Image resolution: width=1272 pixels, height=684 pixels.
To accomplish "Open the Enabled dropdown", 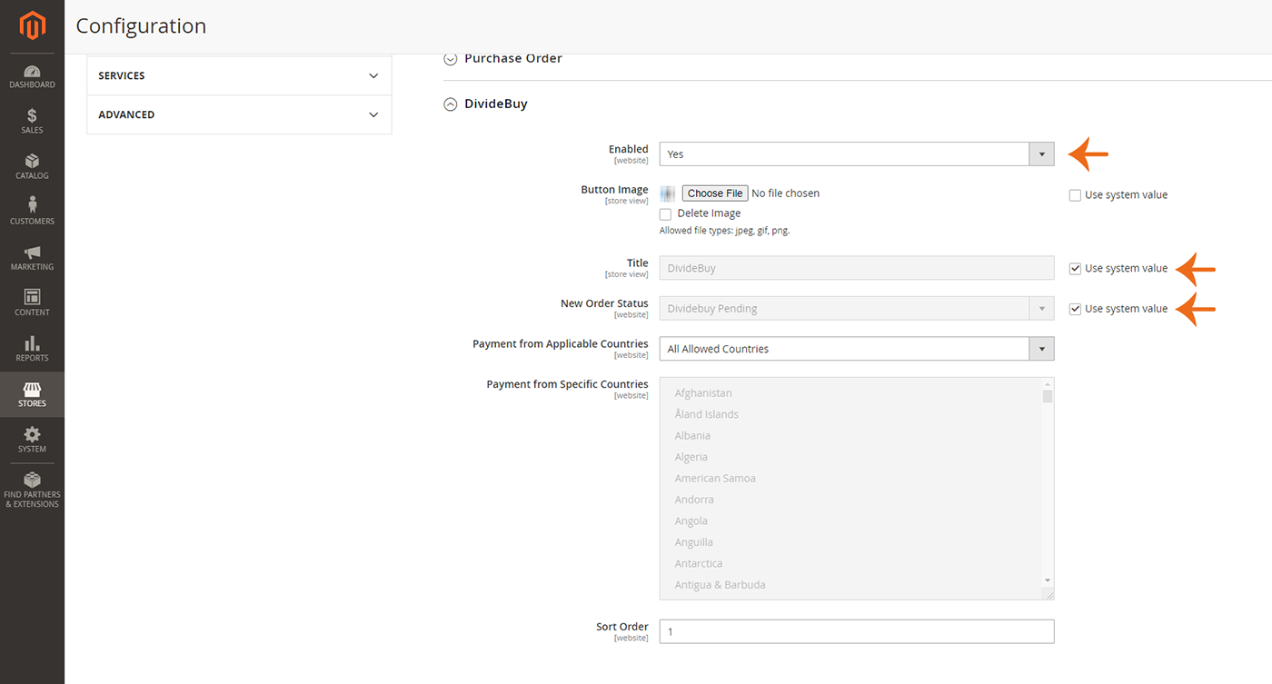I will (856, 154).
